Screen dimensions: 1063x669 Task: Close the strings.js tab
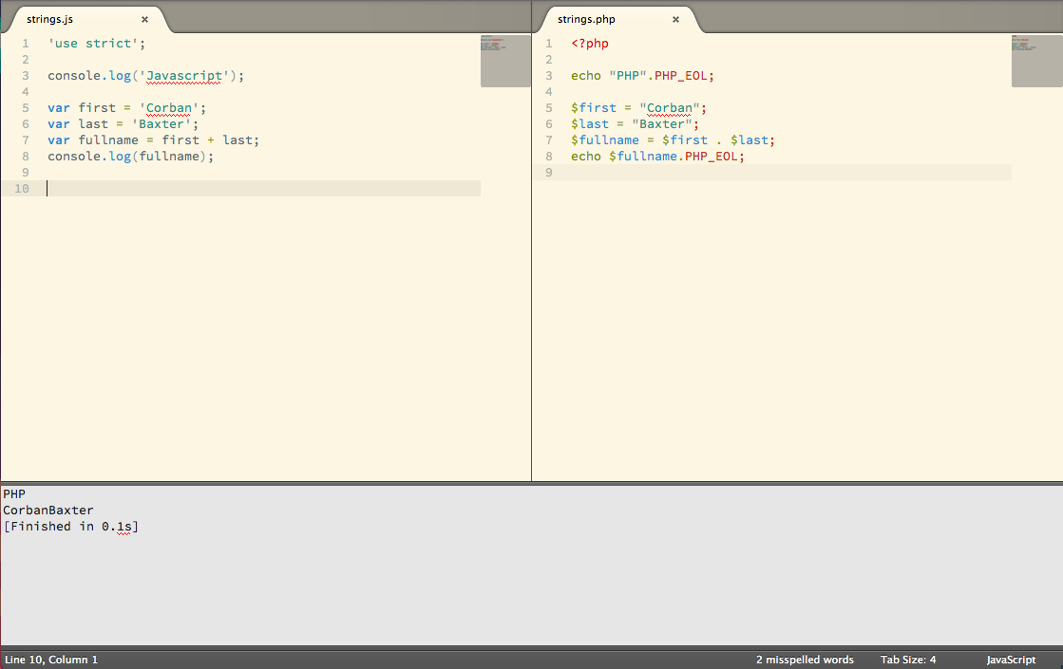pyautogui.click(x=144, y=19)
